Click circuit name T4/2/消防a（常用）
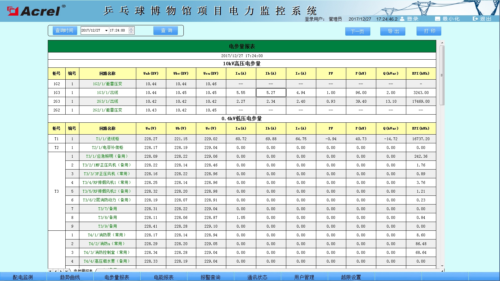 (107, 244)
